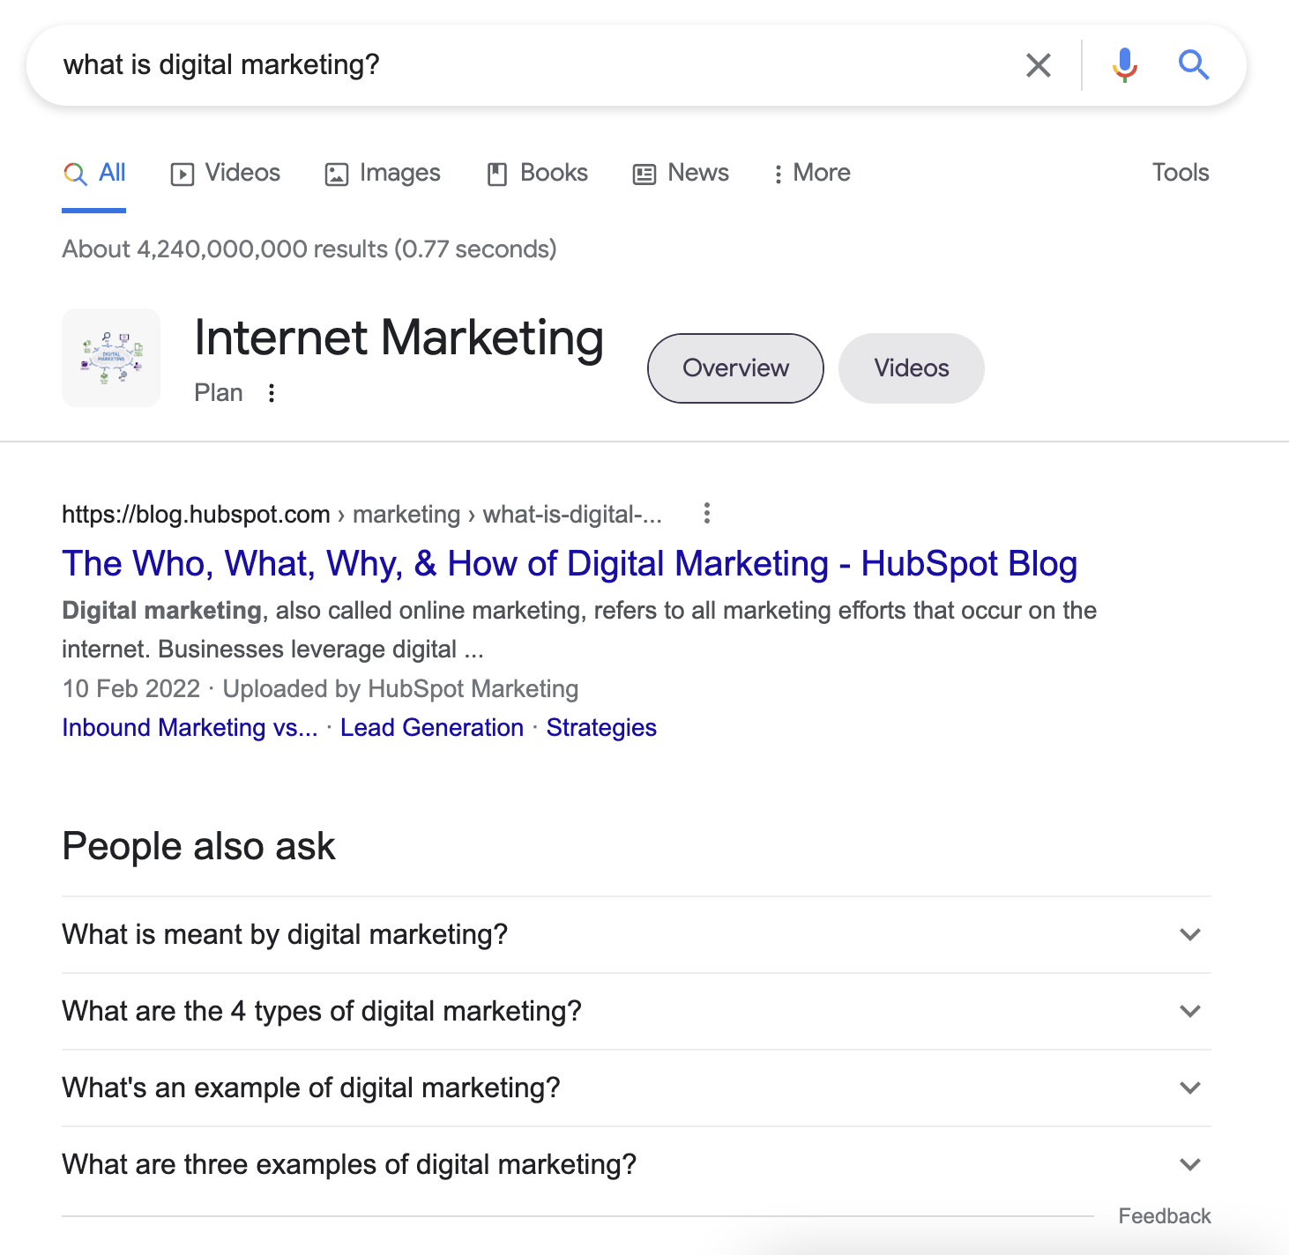Screen dimensions: 1289x1255
Task: Expand "What is meant by digital marketing?"
Action: coord(635,935)
